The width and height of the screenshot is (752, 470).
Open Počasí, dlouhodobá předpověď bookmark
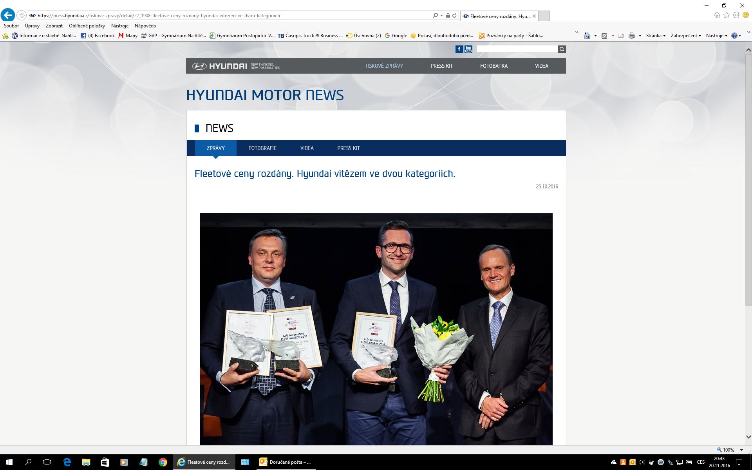click(x=442, y=36)
